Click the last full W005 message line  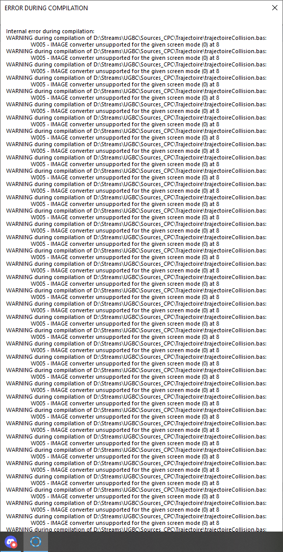125,523
